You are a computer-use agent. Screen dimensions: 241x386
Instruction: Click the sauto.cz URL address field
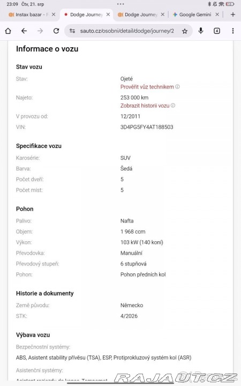[127, 31]
